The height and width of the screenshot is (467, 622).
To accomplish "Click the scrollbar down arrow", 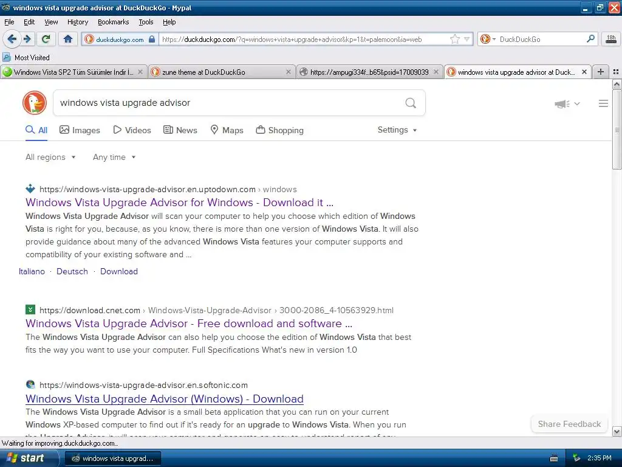I will tap(617, 431).
